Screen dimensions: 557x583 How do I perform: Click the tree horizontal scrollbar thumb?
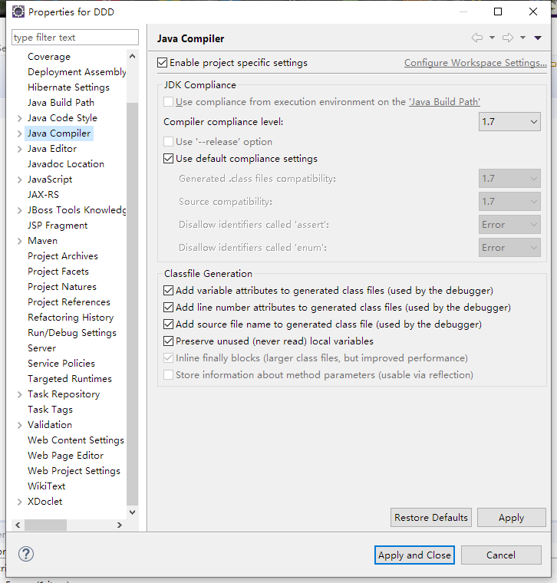coord(45,525)
